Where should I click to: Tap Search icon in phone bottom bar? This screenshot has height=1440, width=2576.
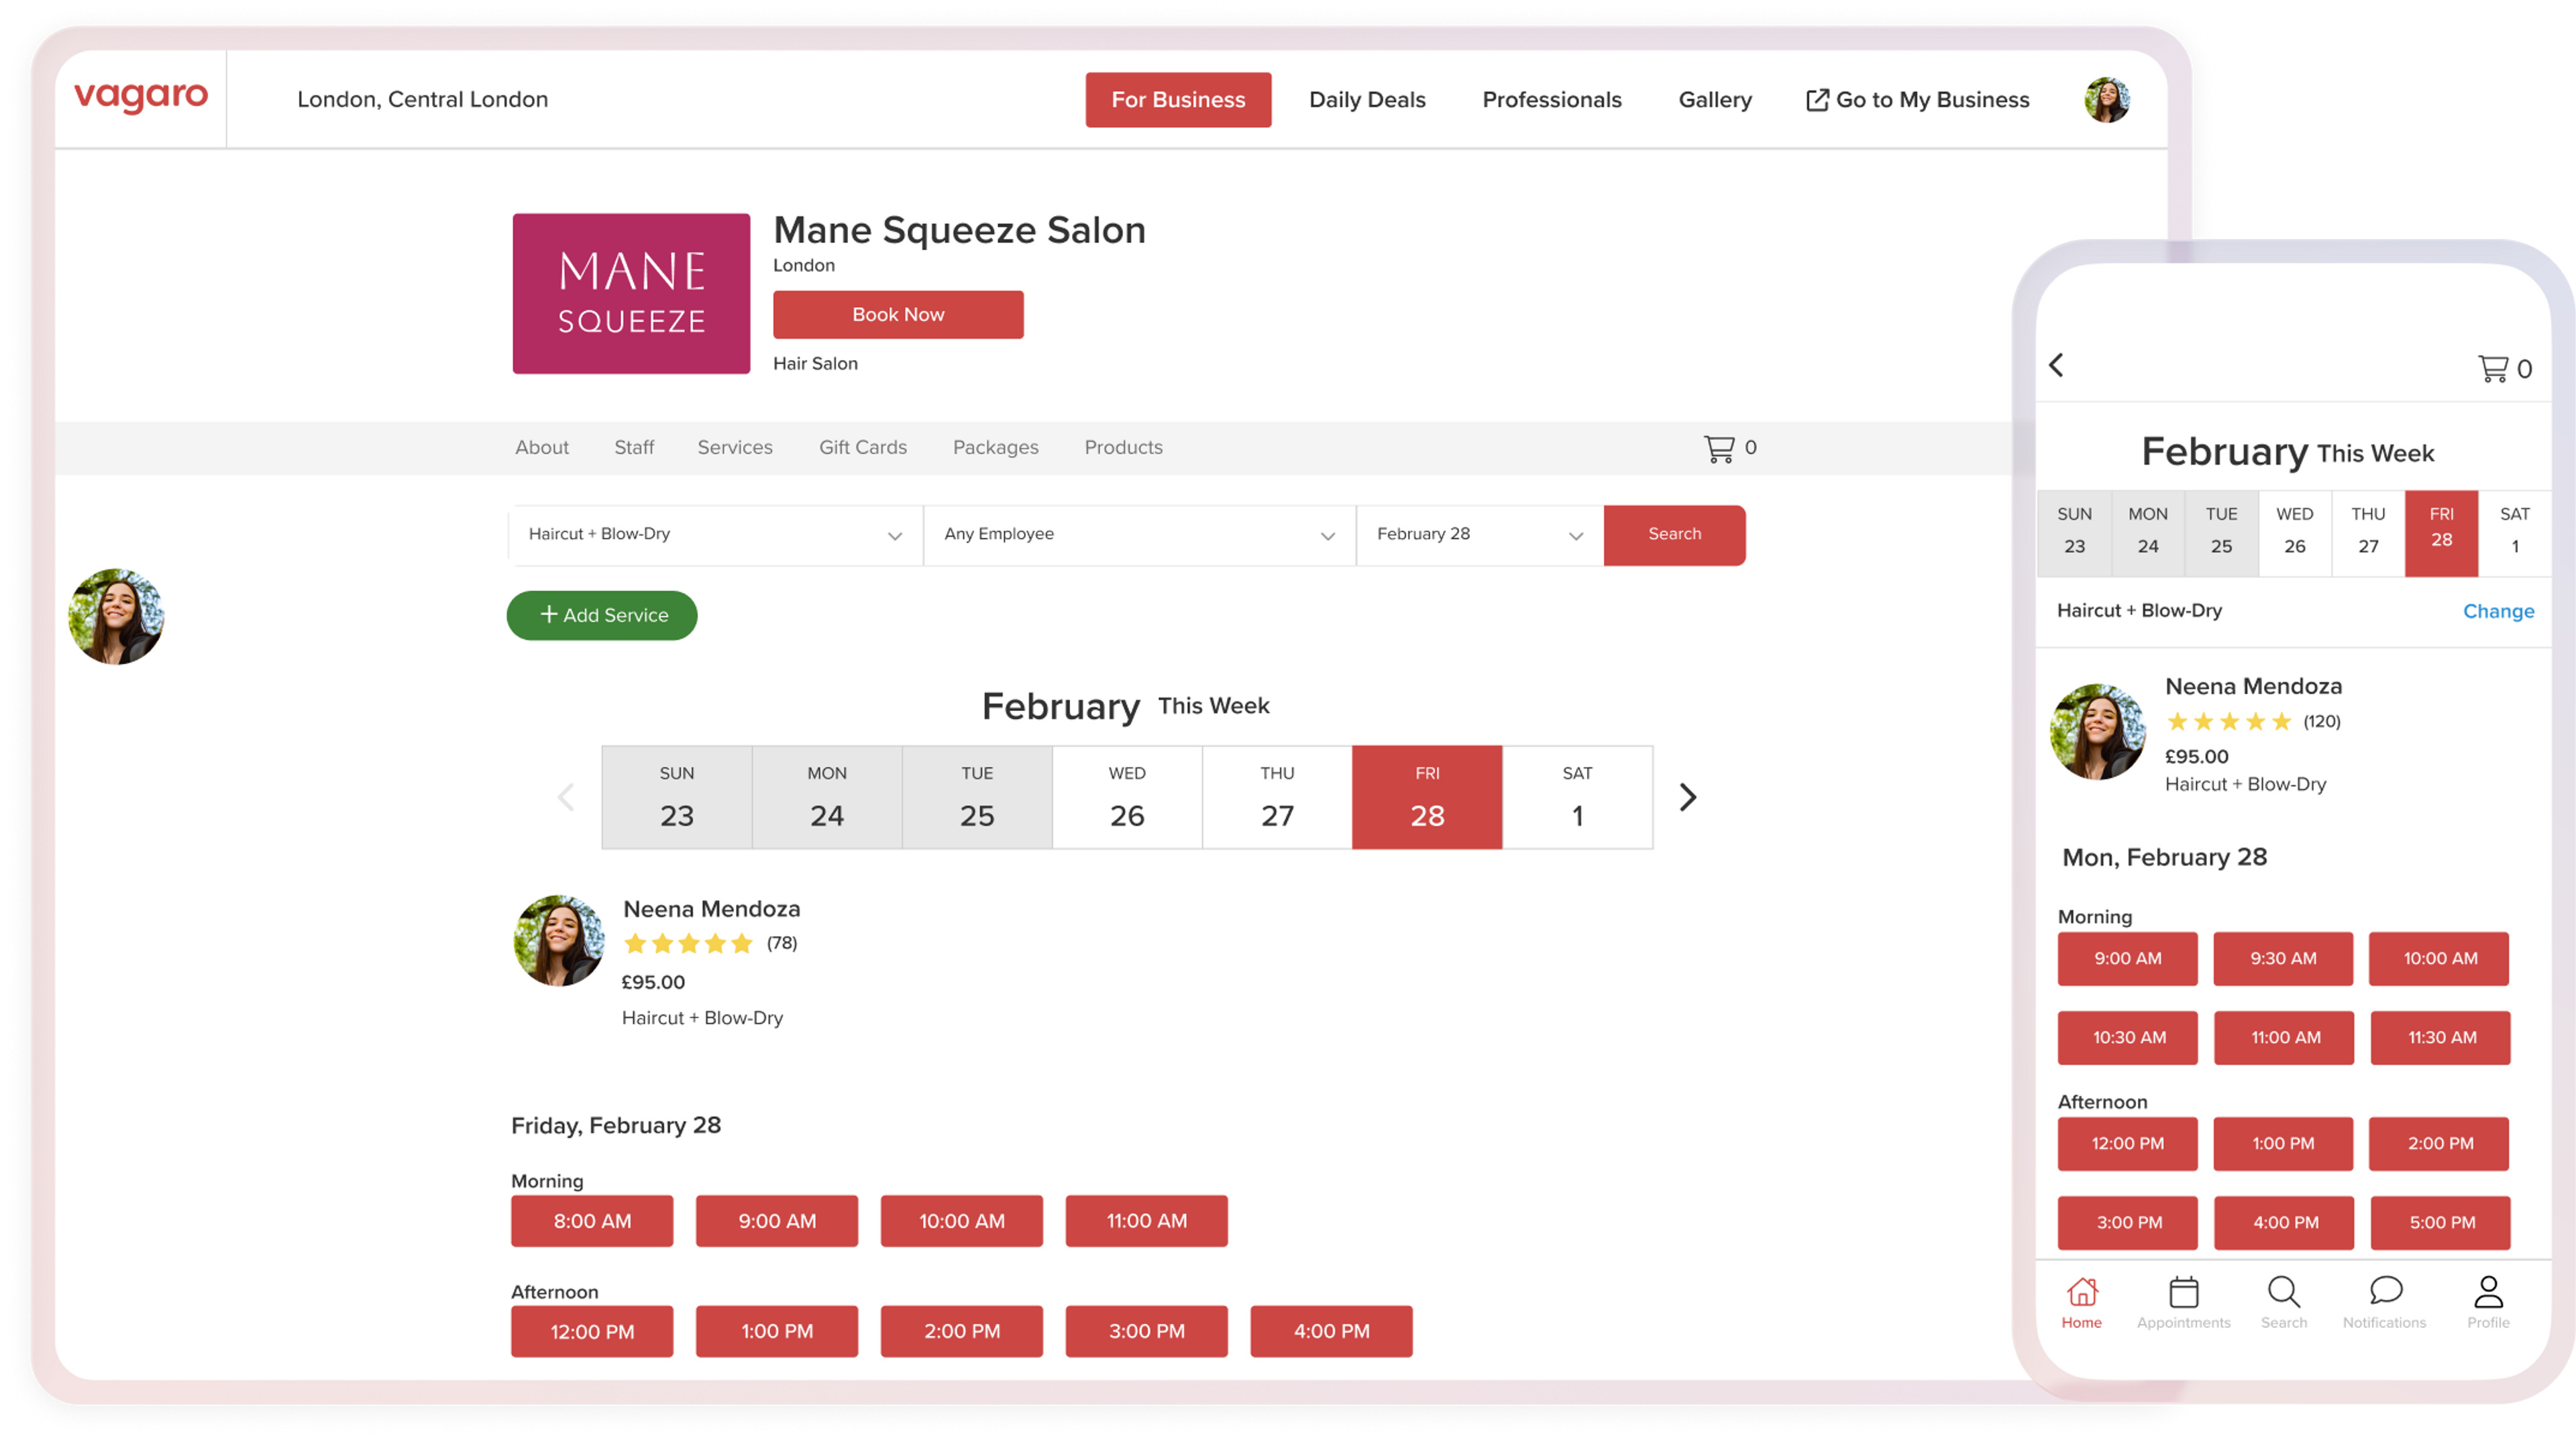click(x=2284, y=1303)
